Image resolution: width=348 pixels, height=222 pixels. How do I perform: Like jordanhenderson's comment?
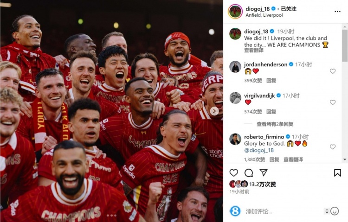tap(333, 71)
